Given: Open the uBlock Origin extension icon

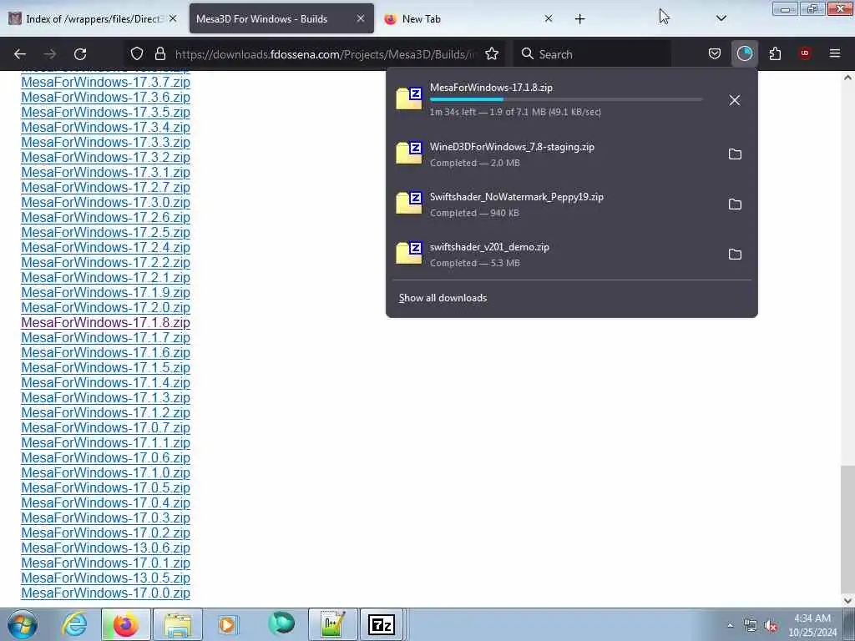Looking at the screenshot, I should [805, 53].
